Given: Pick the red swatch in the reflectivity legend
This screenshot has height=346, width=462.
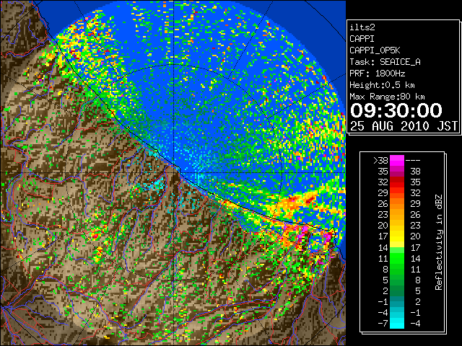Looking at the screenshot, I should coord(397,182).
